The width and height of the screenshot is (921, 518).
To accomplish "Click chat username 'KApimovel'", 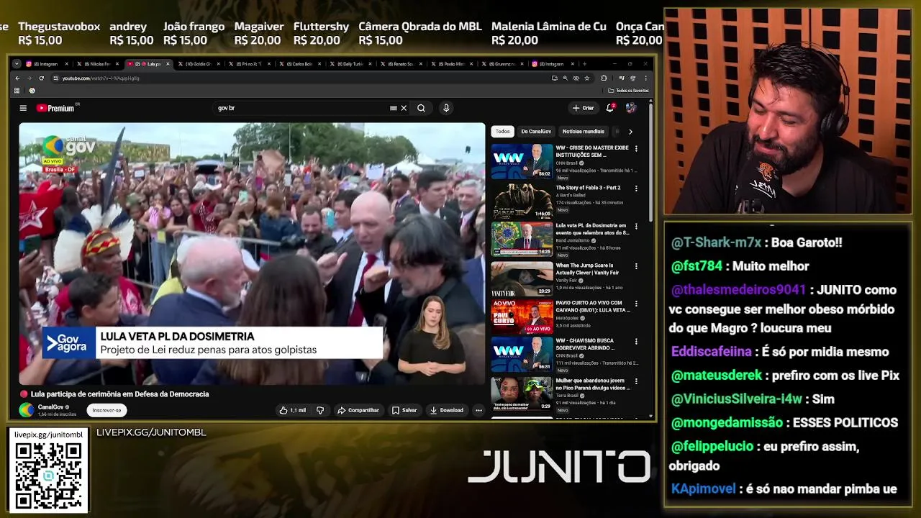I will click(703, 489).
